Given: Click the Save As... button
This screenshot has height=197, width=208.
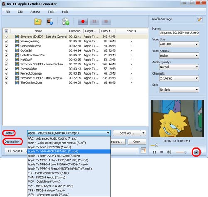Looking at the screenshot, I should point(127,133).
